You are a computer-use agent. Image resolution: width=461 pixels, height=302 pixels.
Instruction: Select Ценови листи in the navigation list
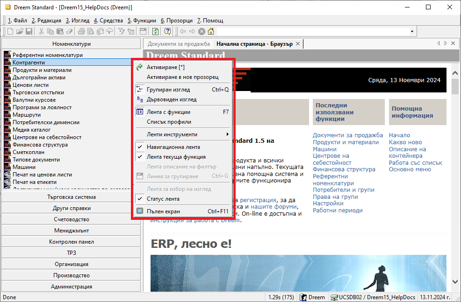point(30,85)
